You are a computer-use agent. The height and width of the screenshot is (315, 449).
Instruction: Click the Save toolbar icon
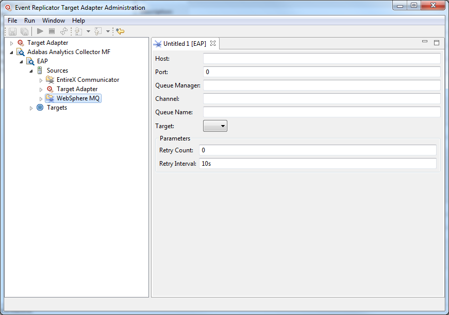click(x=13, y=31)
